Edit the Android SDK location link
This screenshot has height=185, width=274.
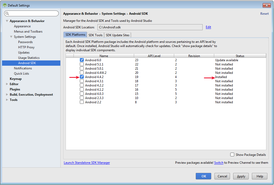pyautogui.click(x=208, y=27)
